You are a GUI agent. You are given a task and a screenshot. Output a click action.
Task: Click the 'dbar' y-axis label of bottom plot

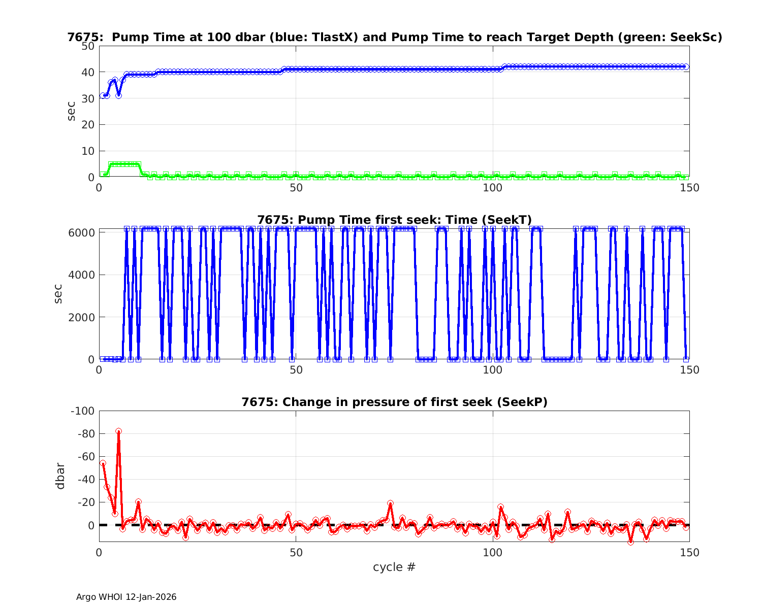coord(60,476)
